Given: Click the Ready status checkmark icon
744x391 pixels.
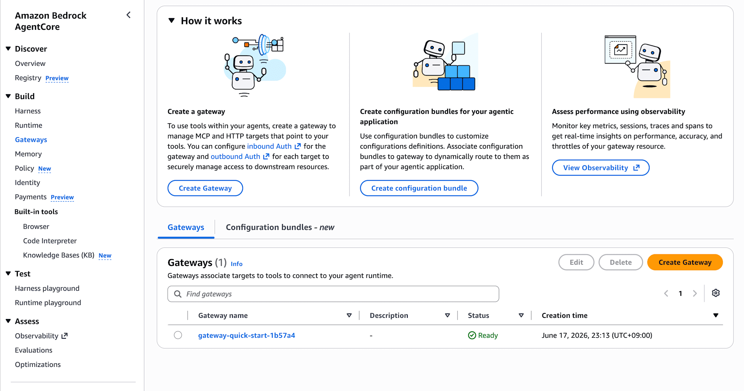Looking at the screenshot, I should coord(472,335).
